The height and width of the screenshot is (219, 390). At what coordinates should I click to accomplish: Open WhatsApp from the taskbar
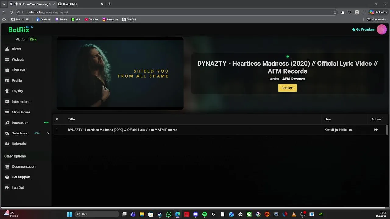point(169,214)
